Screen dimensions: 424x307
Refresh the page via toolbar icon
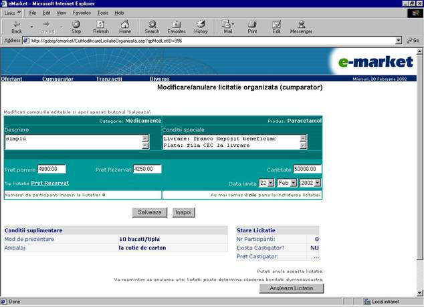[100, 26]
